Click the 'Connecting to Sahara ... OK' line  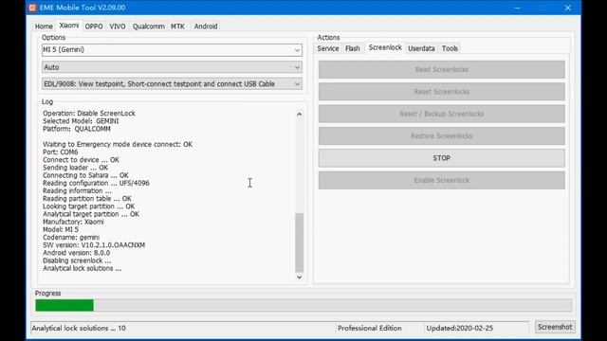(85, 175)
